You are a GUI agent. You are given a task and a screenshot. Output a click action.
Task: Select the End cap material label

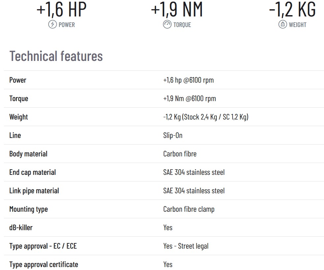point(33,172)
